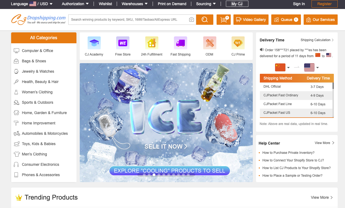This screenshot has height=208, width=345.
Task: Open the Wishlist menu item
Action: click(x=105, y=4)
